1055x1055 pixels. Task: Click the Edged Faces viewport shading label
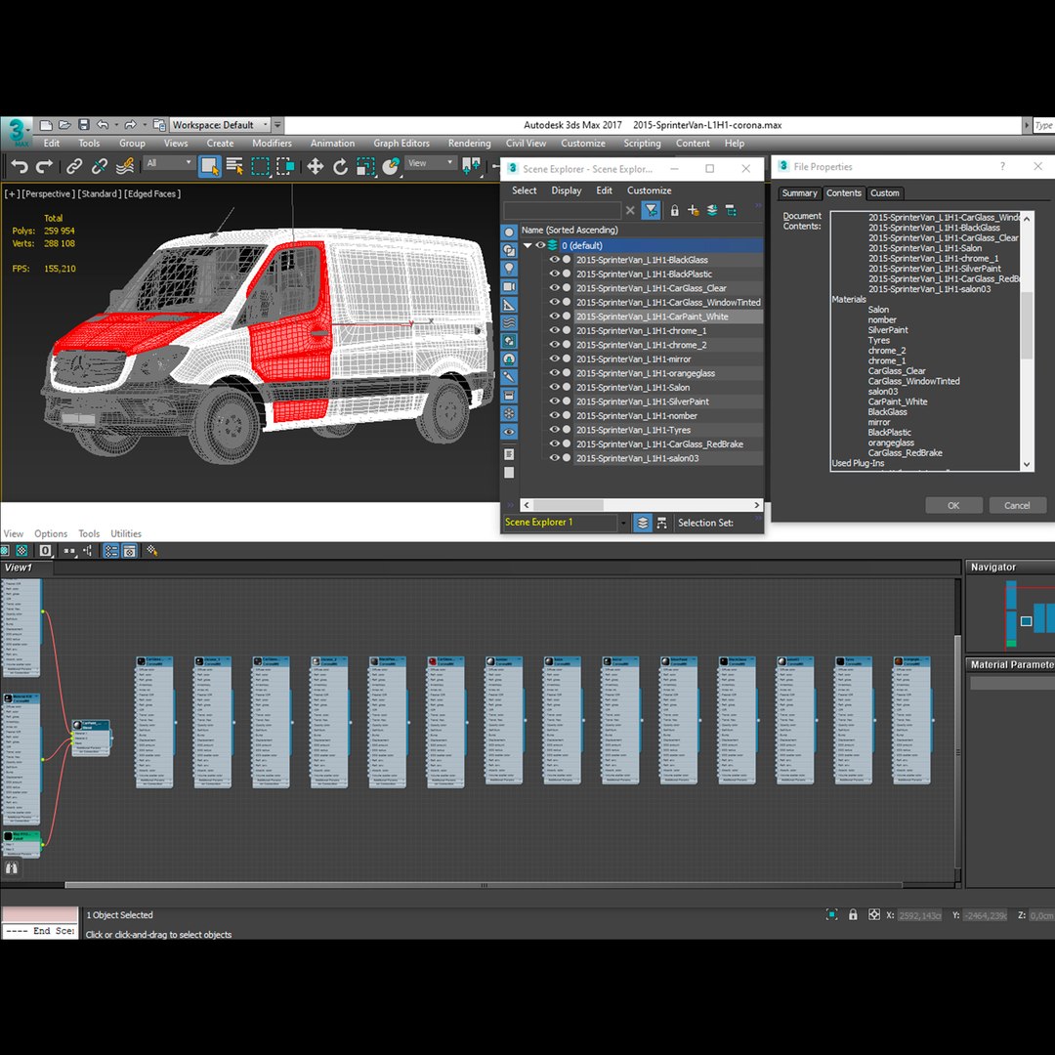tap(152, 193)
